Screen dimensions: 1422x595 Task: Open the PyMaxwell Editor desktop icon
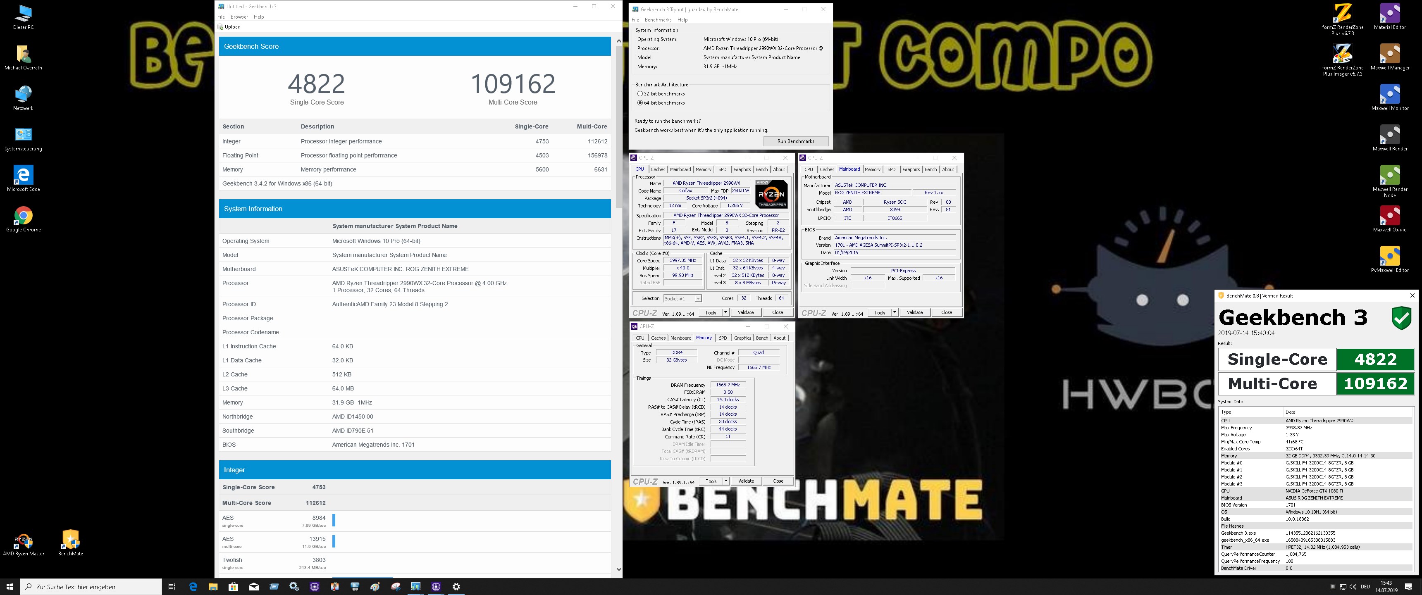click(x=1390, y=260)
